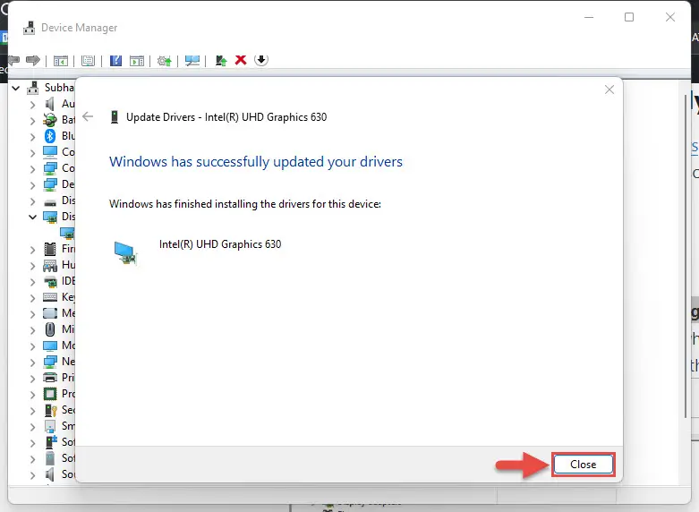Select the processor chip icon beside Pro

[50, 394]
